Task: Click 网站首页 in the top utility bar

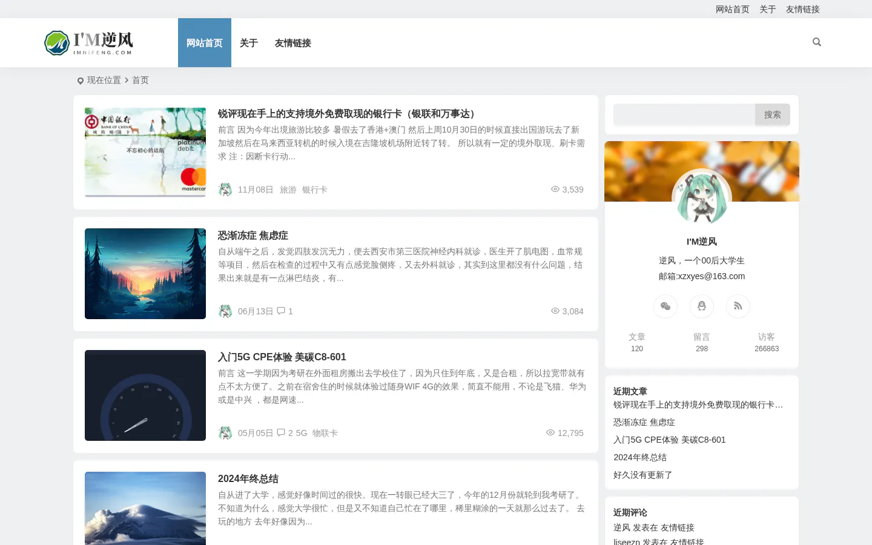Action: (733, 9)
